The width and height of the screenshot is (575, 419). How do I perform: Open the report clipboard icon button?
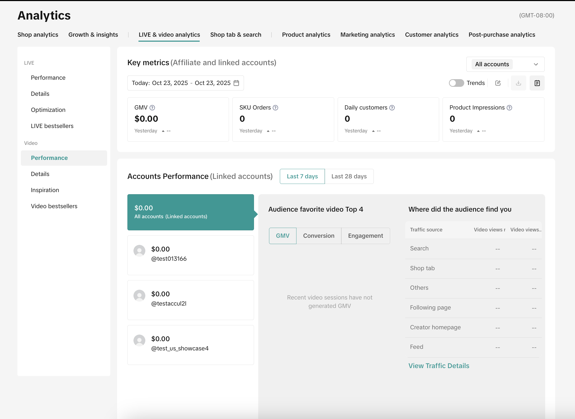pos(537,83)
